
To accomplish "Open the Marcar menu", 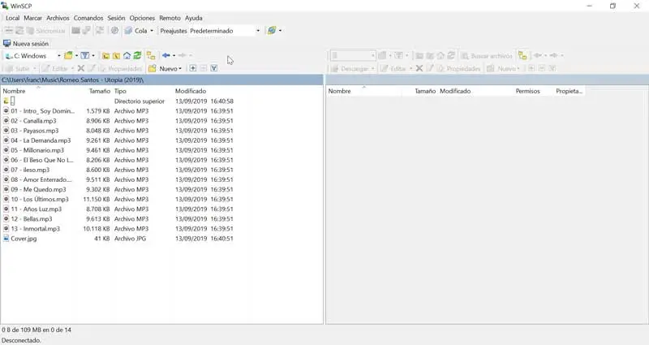I will click(32, 18).
